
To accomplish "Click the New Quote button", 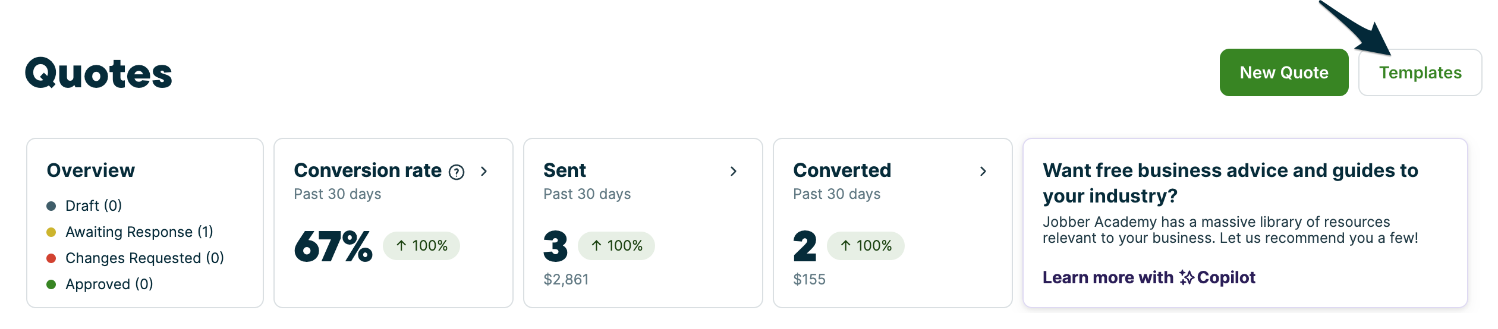I will 1283,72.
